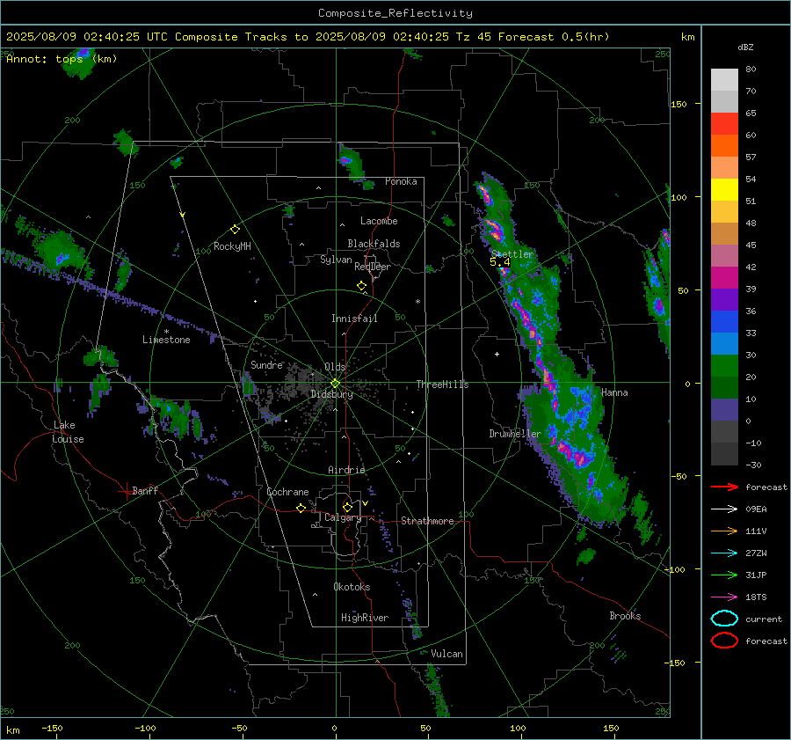Click the 'Annot: tops (km)' label
This screenshot has height=740, width=791.
[62, 59]
